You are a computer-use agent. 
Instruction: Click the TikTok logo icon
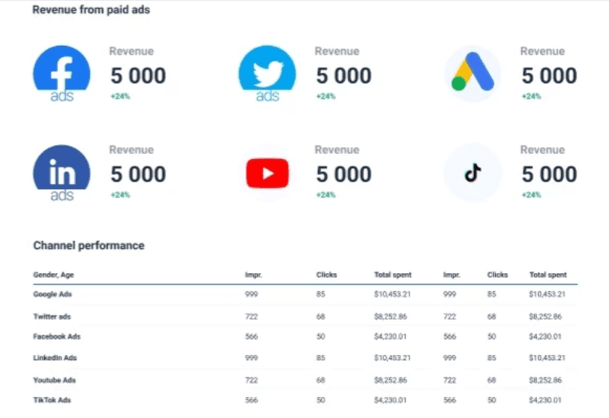pyautogui.click(x=472, y=173)
